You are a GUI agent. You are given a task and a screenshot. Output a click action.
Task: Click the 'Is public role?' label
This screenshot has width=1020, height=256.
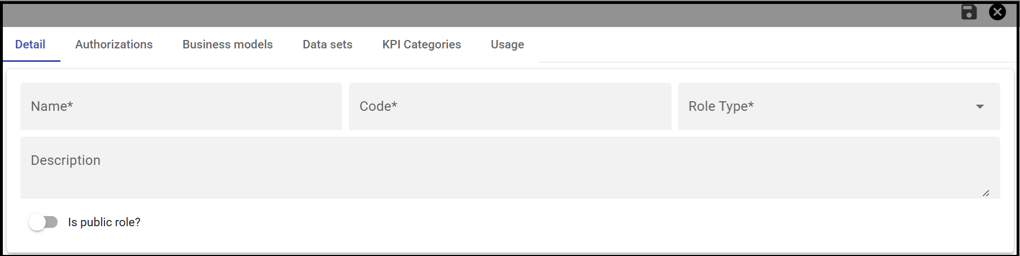[x=104, y=222]
